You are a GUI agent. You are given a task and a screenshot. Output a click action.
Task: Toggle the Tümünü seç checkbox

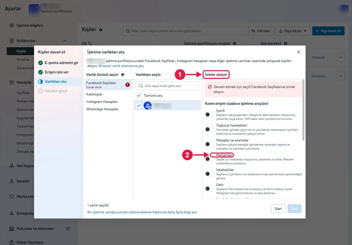[x=139, y=95]
